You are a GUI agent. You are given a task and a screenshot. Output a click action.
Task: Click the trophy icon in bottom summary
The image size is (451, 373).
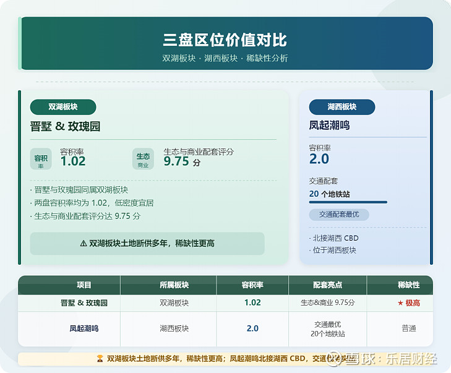click(100, 359)
